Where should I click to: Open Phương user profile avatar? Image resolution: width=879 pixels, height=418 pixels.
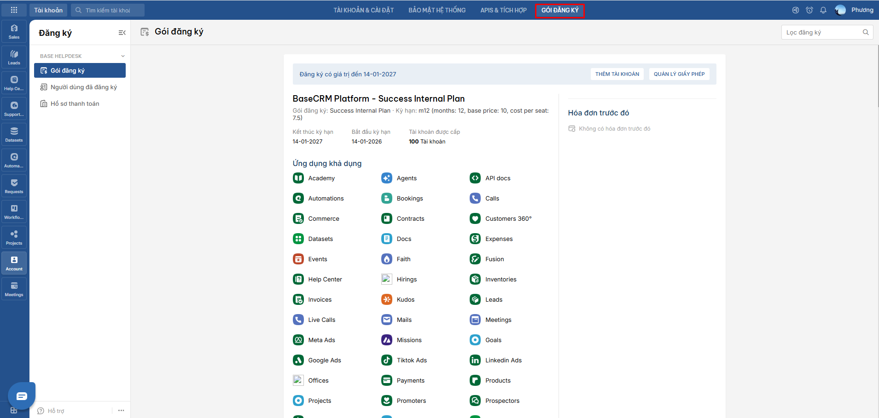pos(840,10)
